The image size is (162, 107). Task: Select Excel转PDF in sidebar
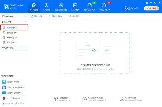click(x=14, y=38)
